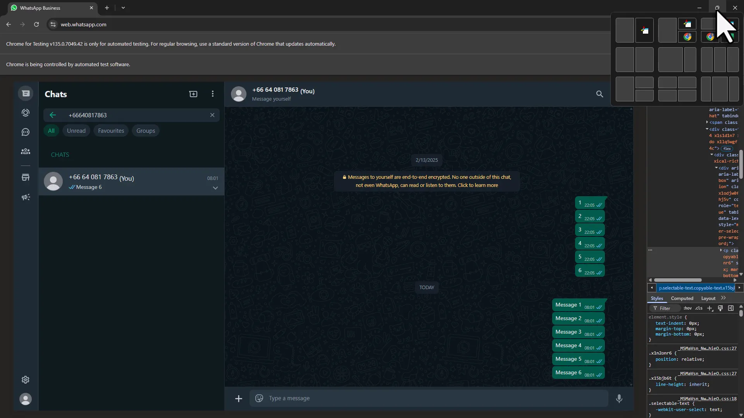The image size is (744, 418).
Task: Select the Unread chat filter
Action: [x=76, y=131]
